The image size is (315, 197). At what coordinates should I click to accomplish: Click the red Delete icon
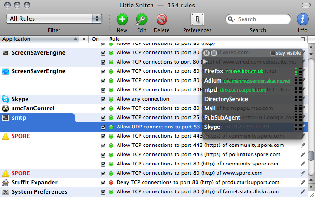click(x=162, y=19)
